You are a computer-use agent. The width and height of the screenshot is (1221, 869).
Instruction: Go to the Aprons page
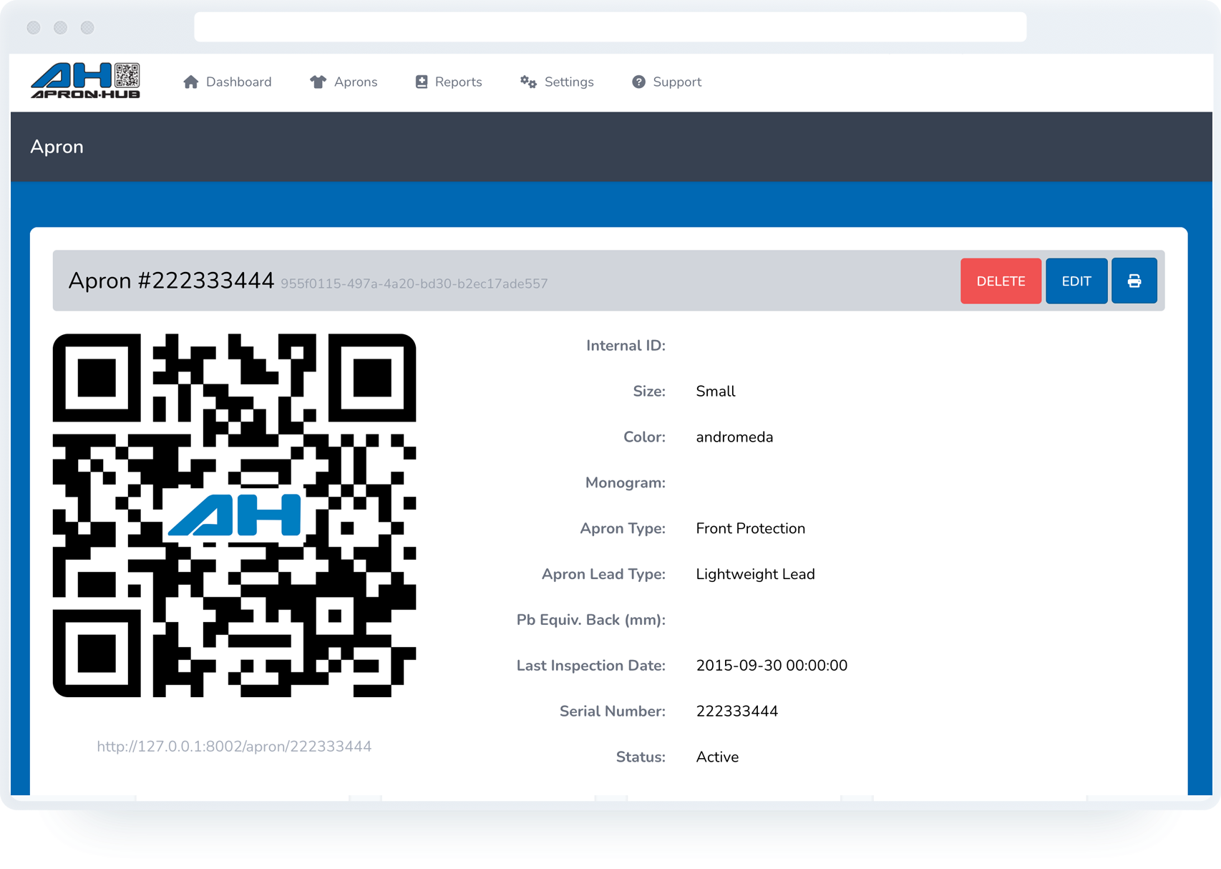(355, 82)
